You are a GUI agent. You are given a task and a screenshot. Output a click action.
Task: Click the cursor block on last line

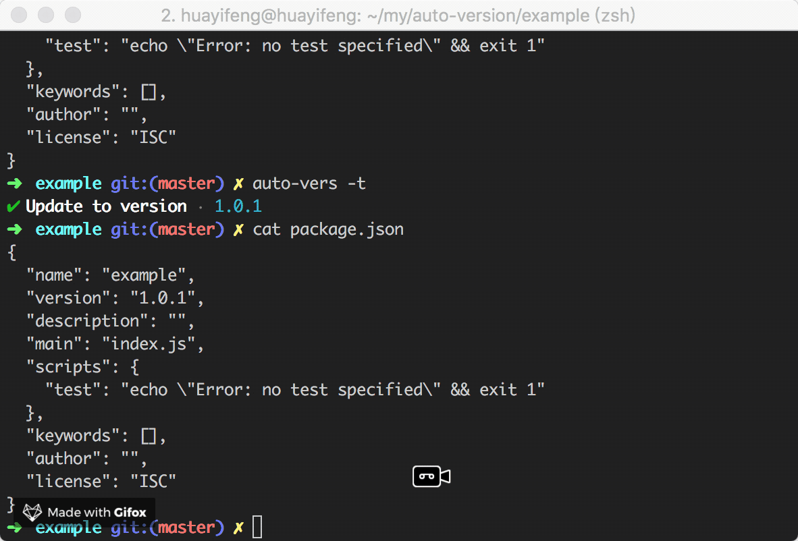[257, 527]
